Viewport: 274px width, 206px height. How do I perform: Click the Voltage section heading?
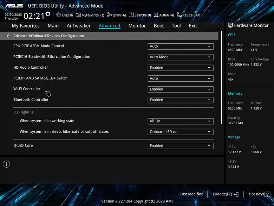click(x=234, y=137)
